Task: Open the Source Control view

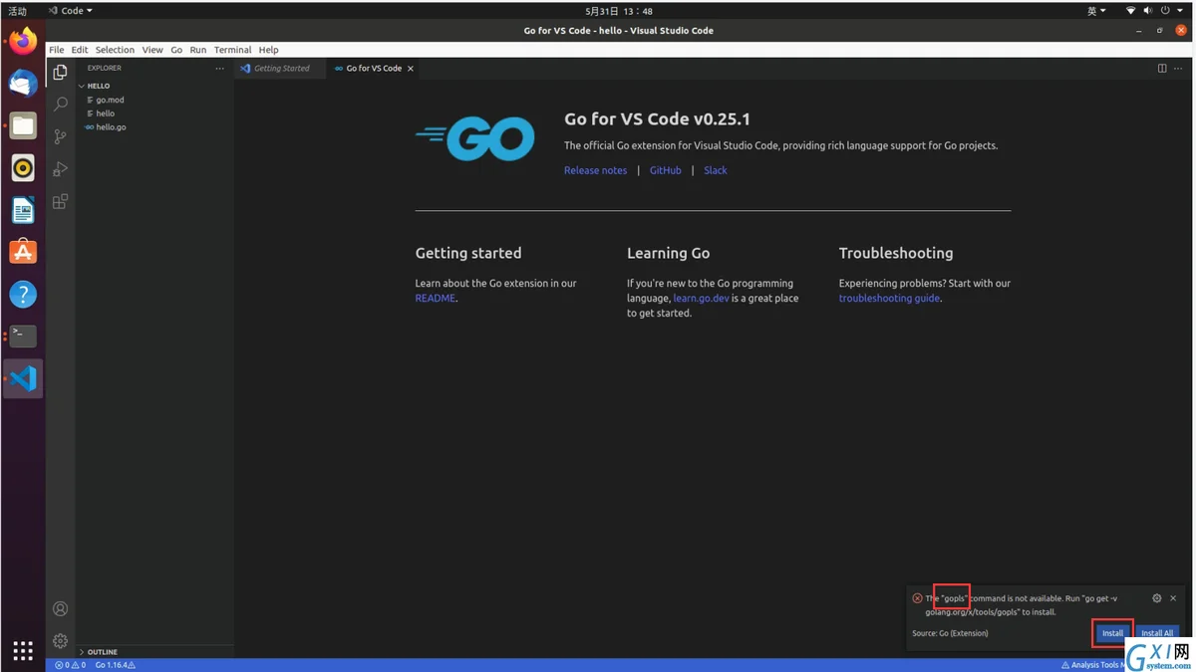Action: pos(60,136)
